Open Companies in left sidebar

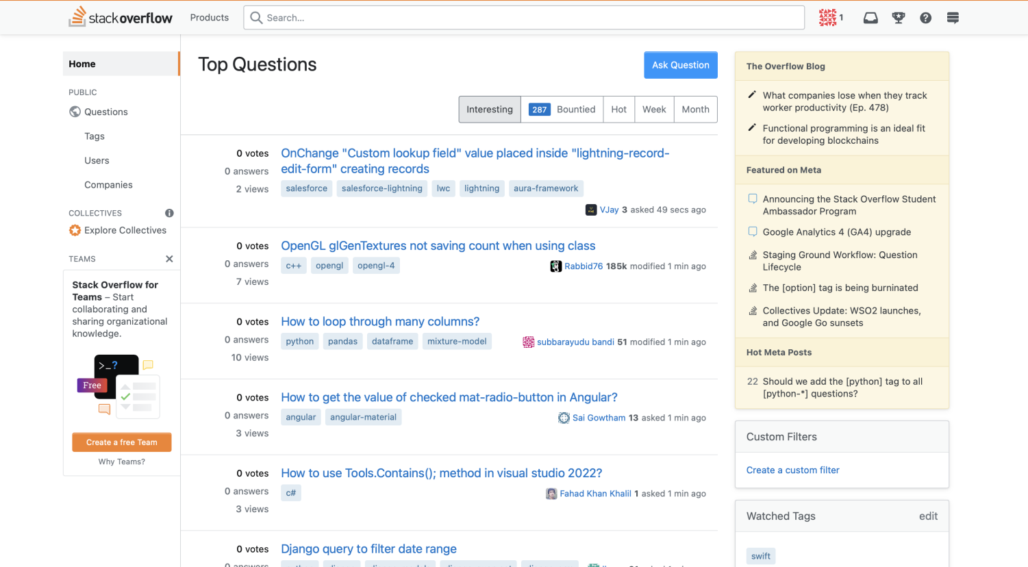click(x=108, y=185)
